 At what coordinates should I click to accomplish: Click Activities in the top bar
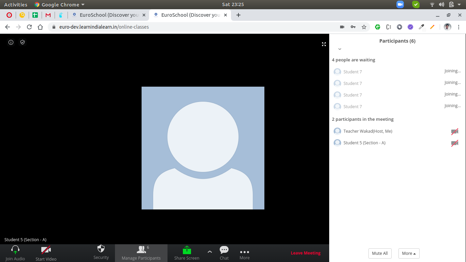click(x=16, y=4)
